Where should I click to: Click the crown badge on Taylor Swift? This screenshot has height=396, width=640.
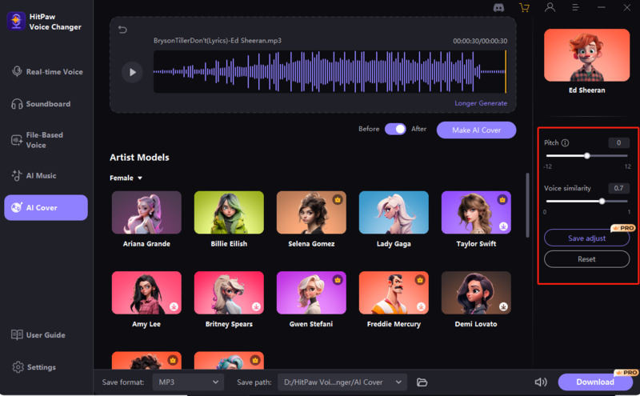[502, 200]
